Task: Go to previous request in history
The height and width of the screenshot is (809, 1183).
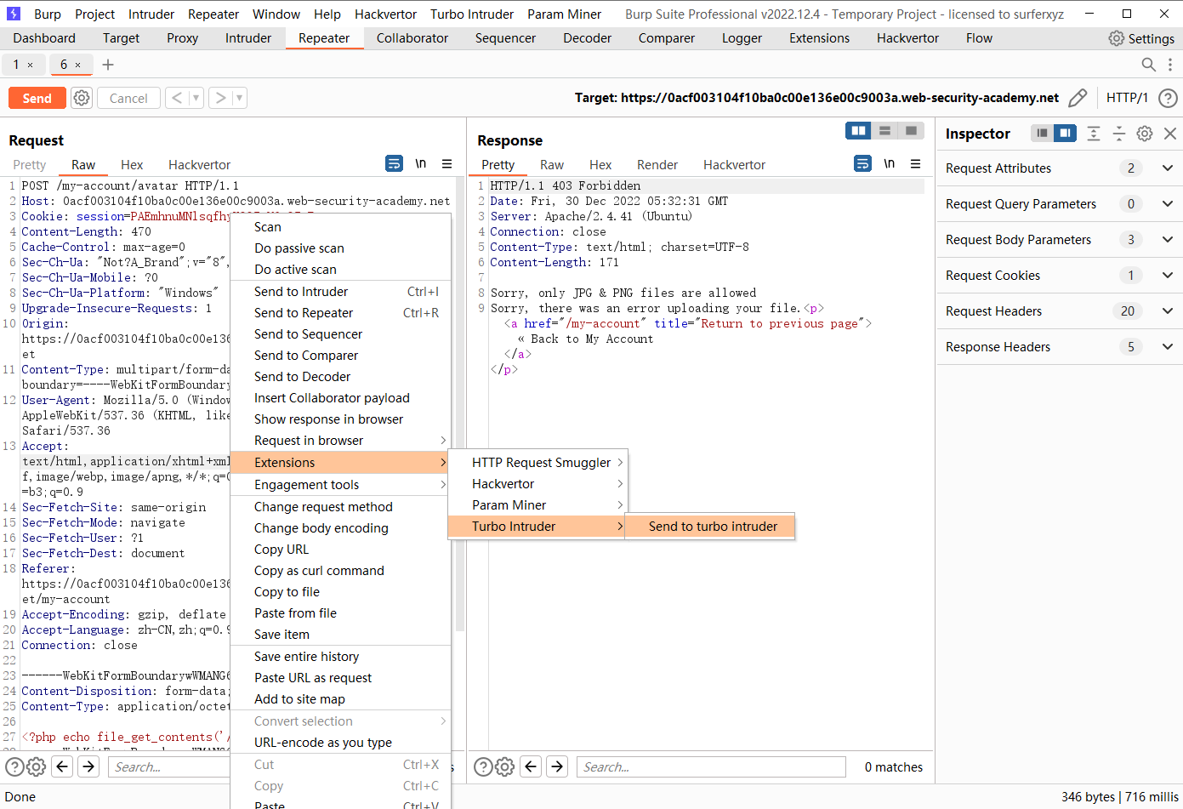Action: click(x=176, y=98)
